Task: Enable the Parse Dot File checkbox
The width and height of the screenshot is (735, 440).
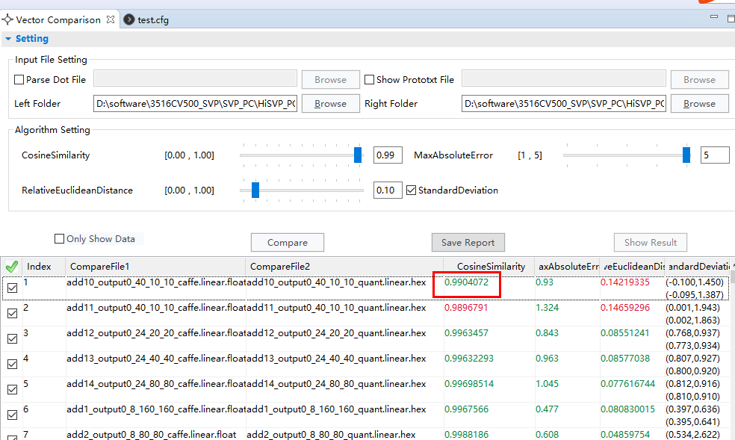Action: coord(19,80)
